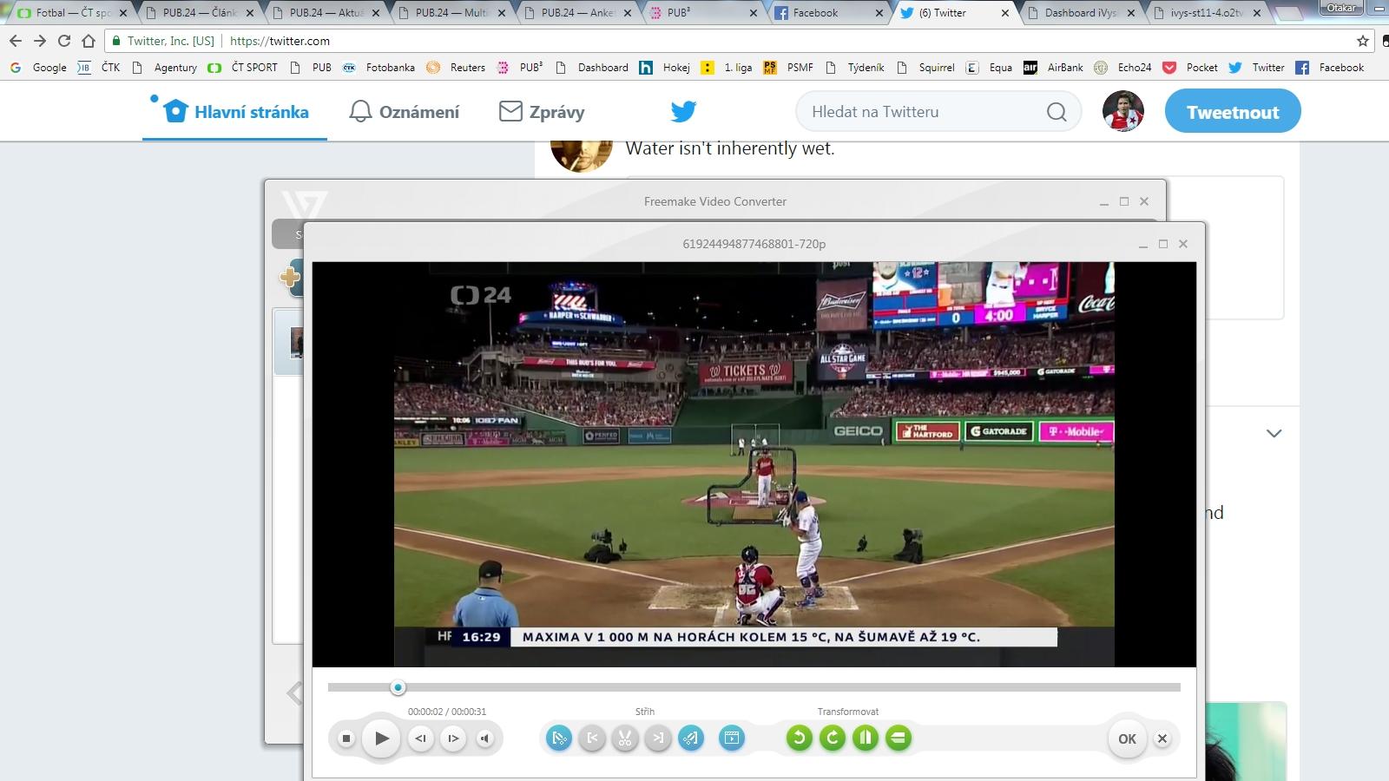
Task: Step back one frame
Action: [420, 738]
